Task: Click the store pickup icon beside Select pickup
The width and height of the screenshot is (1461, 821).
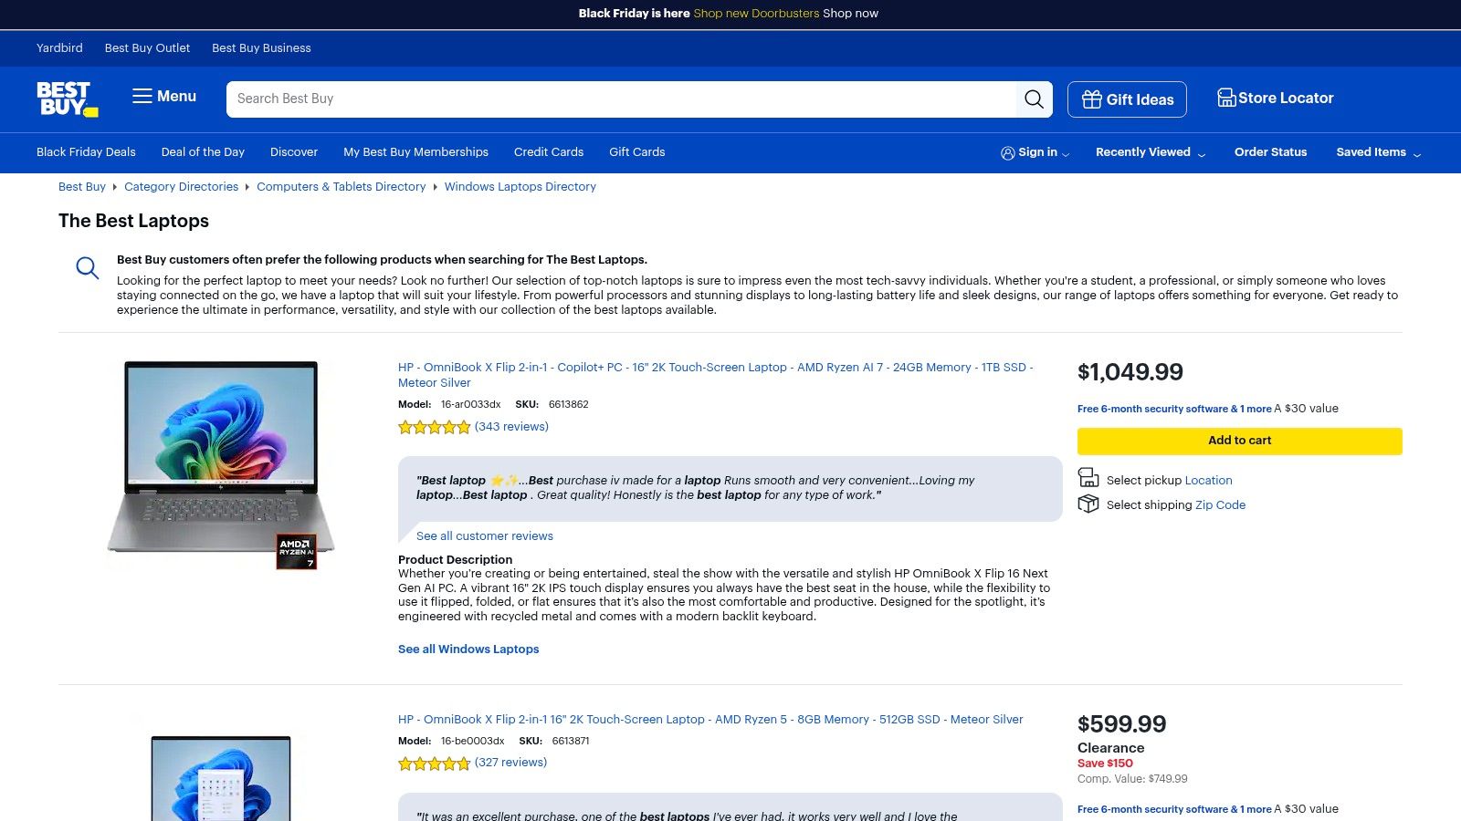Action: coord(1088,478)
